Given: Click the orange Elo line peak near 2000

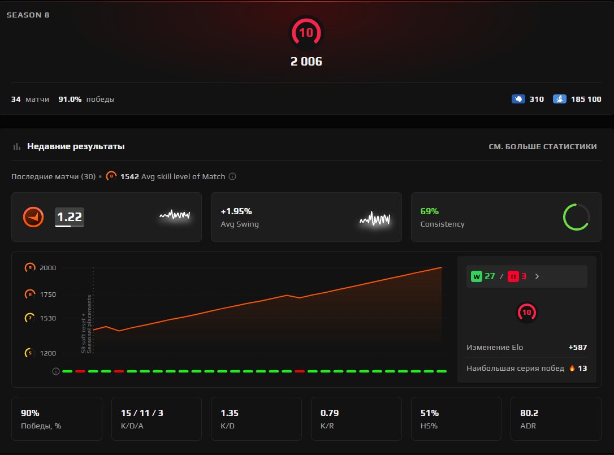Looking at the screenshot, I should point(441,267).
